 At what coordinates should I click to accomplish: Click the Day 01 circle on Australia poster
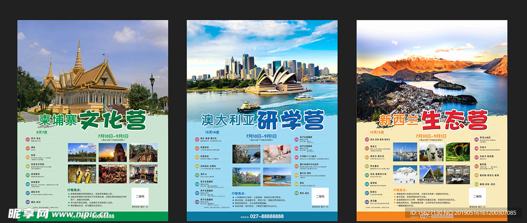(x=197, y=139)
